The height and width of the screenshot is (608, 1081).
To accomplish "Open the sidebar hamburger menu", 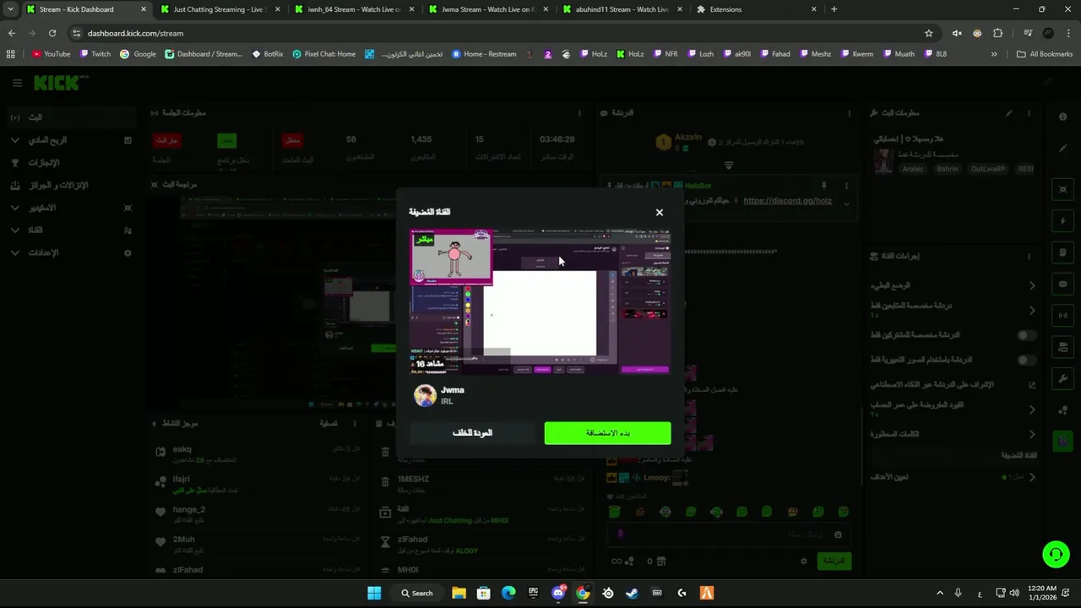I will [x=17, y=83].
